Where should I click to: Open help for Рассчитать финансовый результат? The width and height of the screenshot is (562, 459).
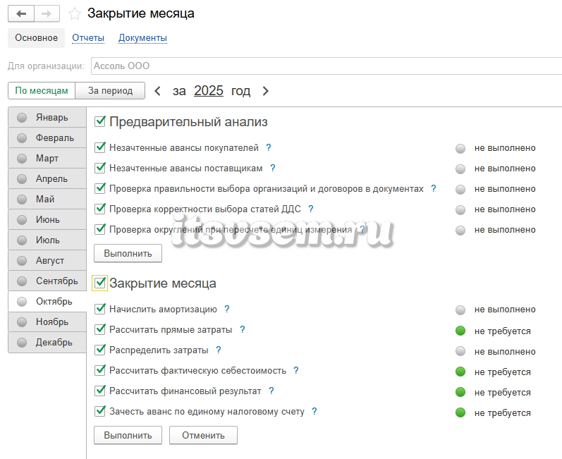tap(271, 391)
